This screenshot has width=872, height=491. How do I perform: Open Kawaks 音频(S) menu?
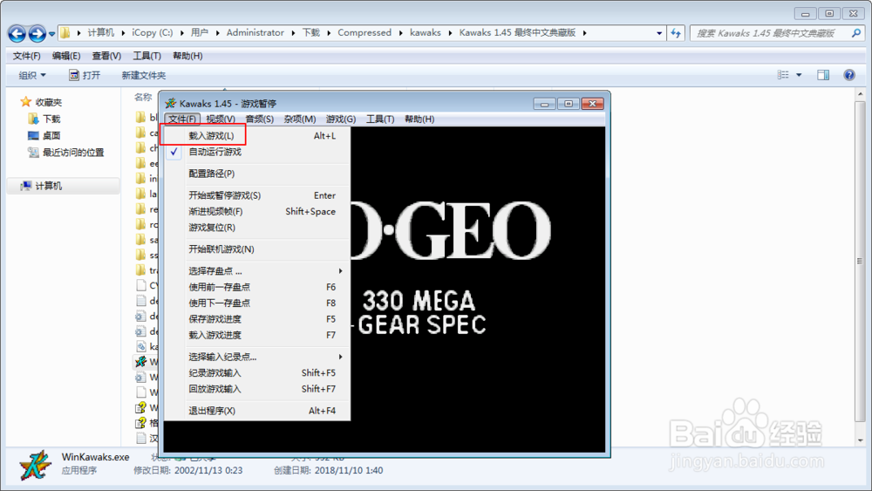coord(260,119)
